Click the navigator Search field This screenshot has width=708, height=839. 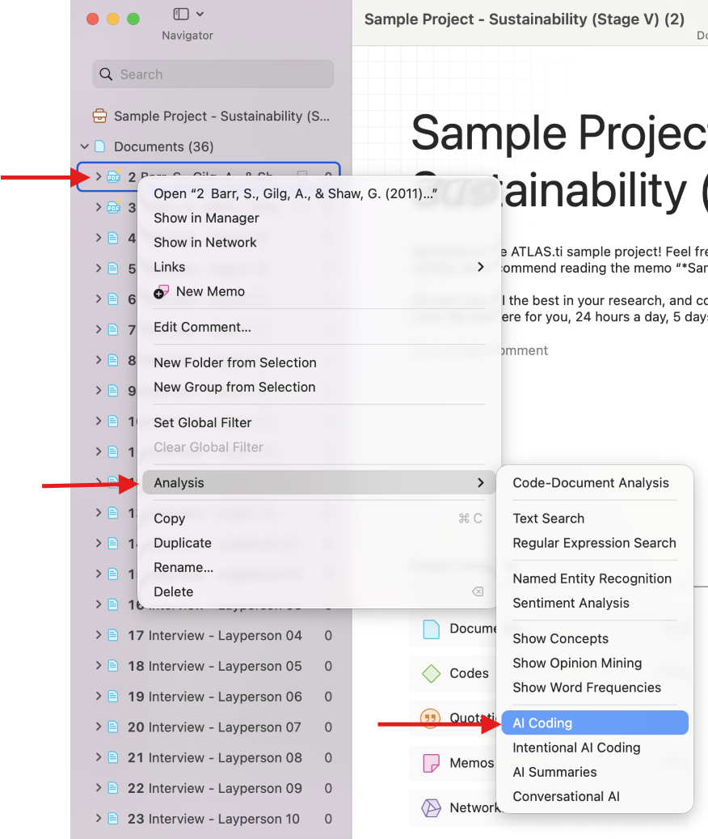click(213, 74)
